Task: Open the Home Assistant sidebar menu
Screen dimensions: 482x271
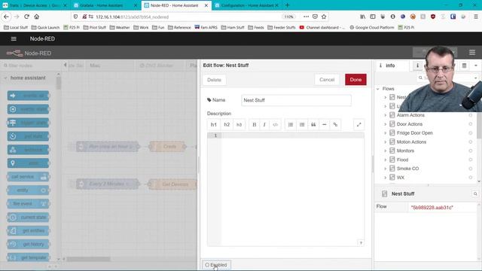Action: (14, 38)
